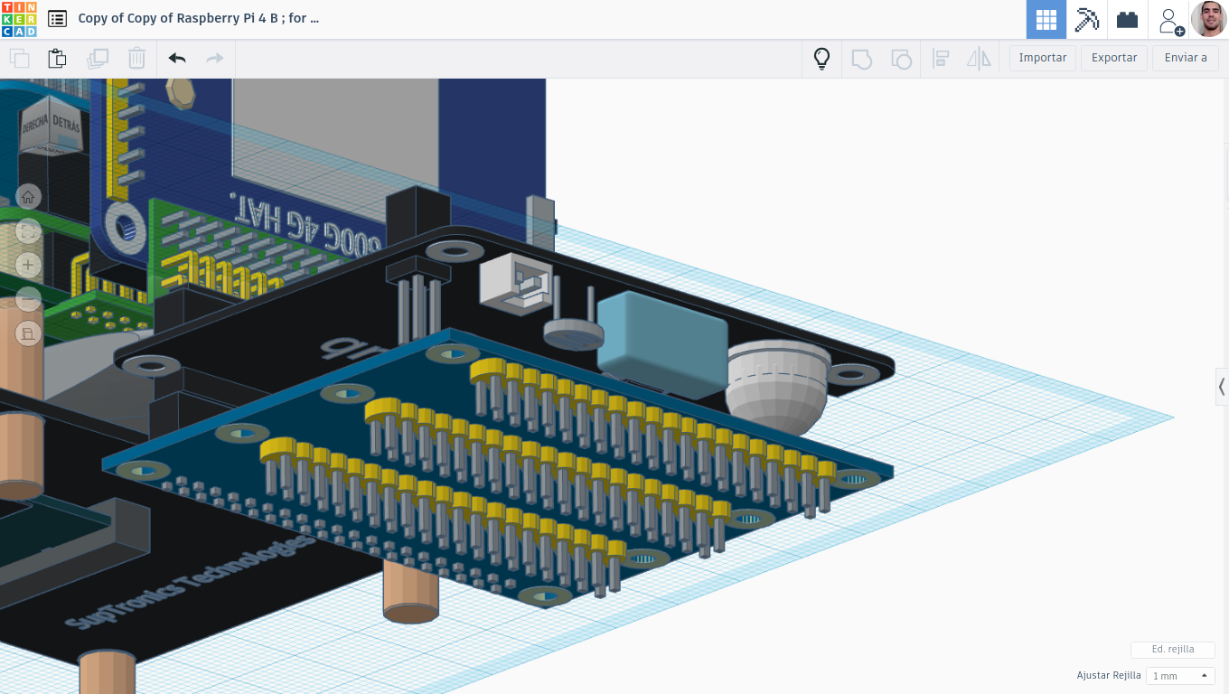This screenshot has height=694, width=1229.
Task: Click the Home view button
Action: point(28,197)
